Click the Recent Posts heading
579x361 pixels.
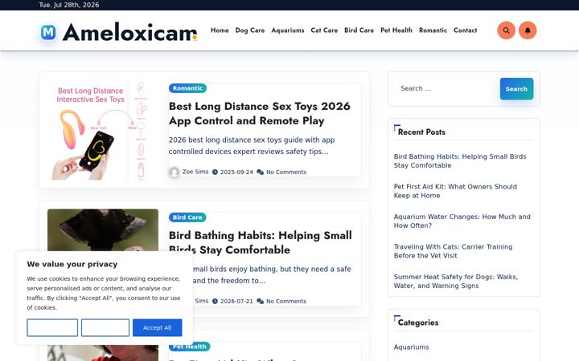[x=421, y=132]
